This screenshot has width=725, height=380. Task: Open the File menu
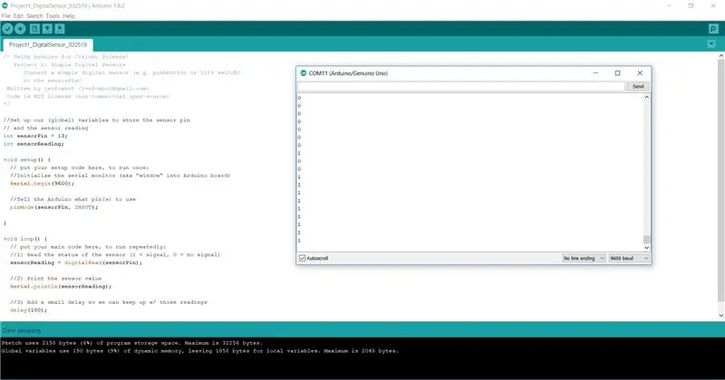[6, 15]
